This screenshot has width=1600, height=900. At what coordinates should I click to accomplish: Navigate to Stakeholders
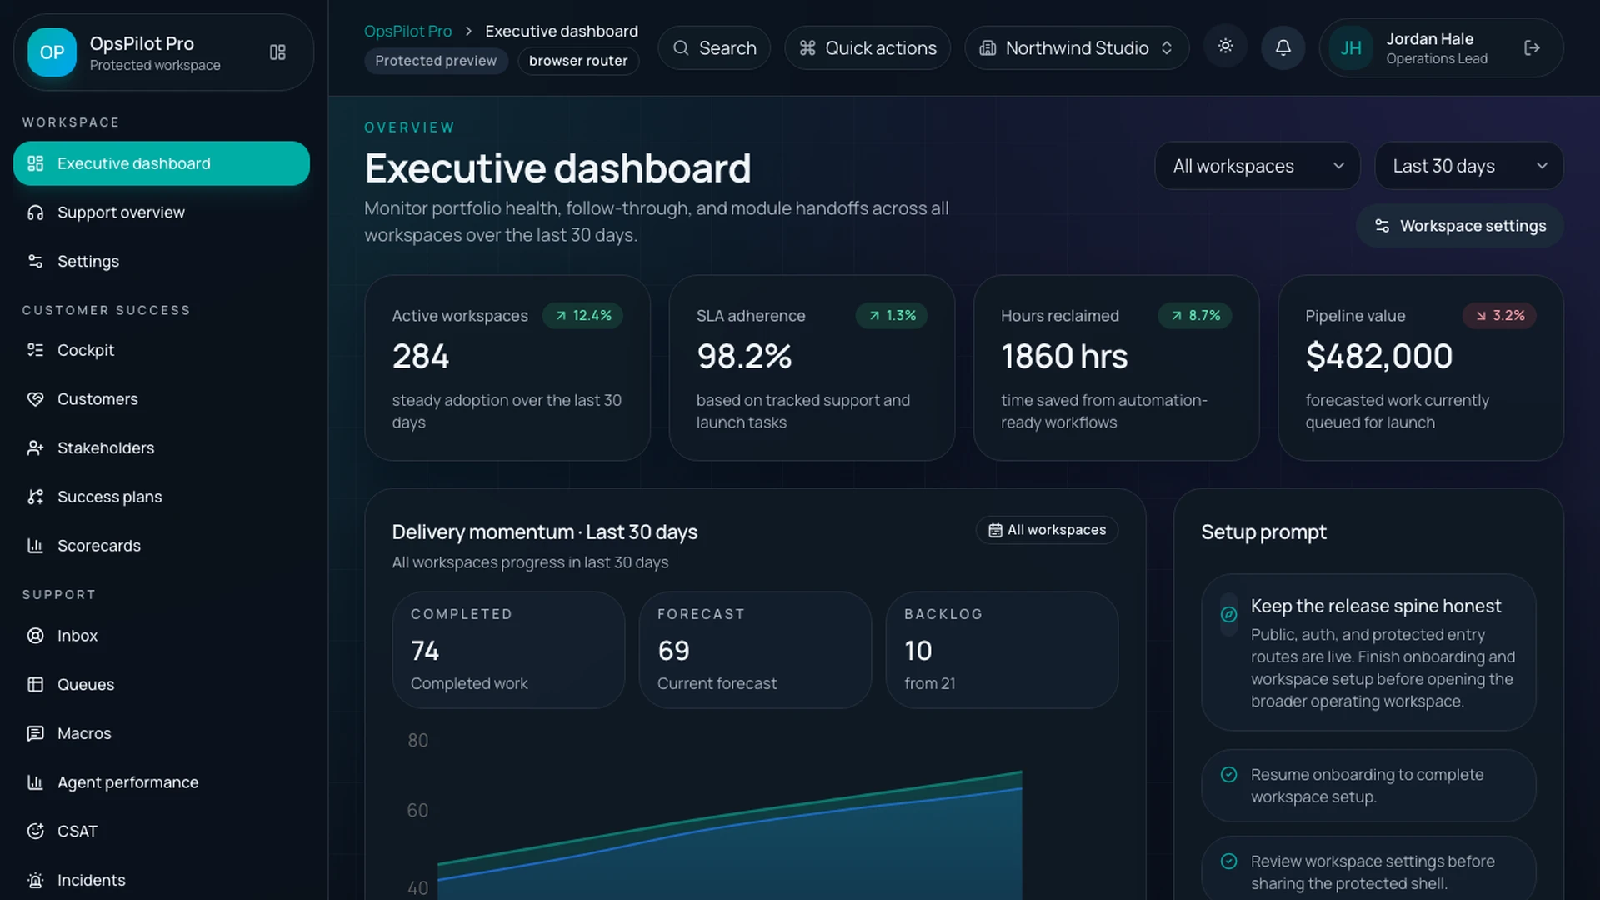pos(162,447)
